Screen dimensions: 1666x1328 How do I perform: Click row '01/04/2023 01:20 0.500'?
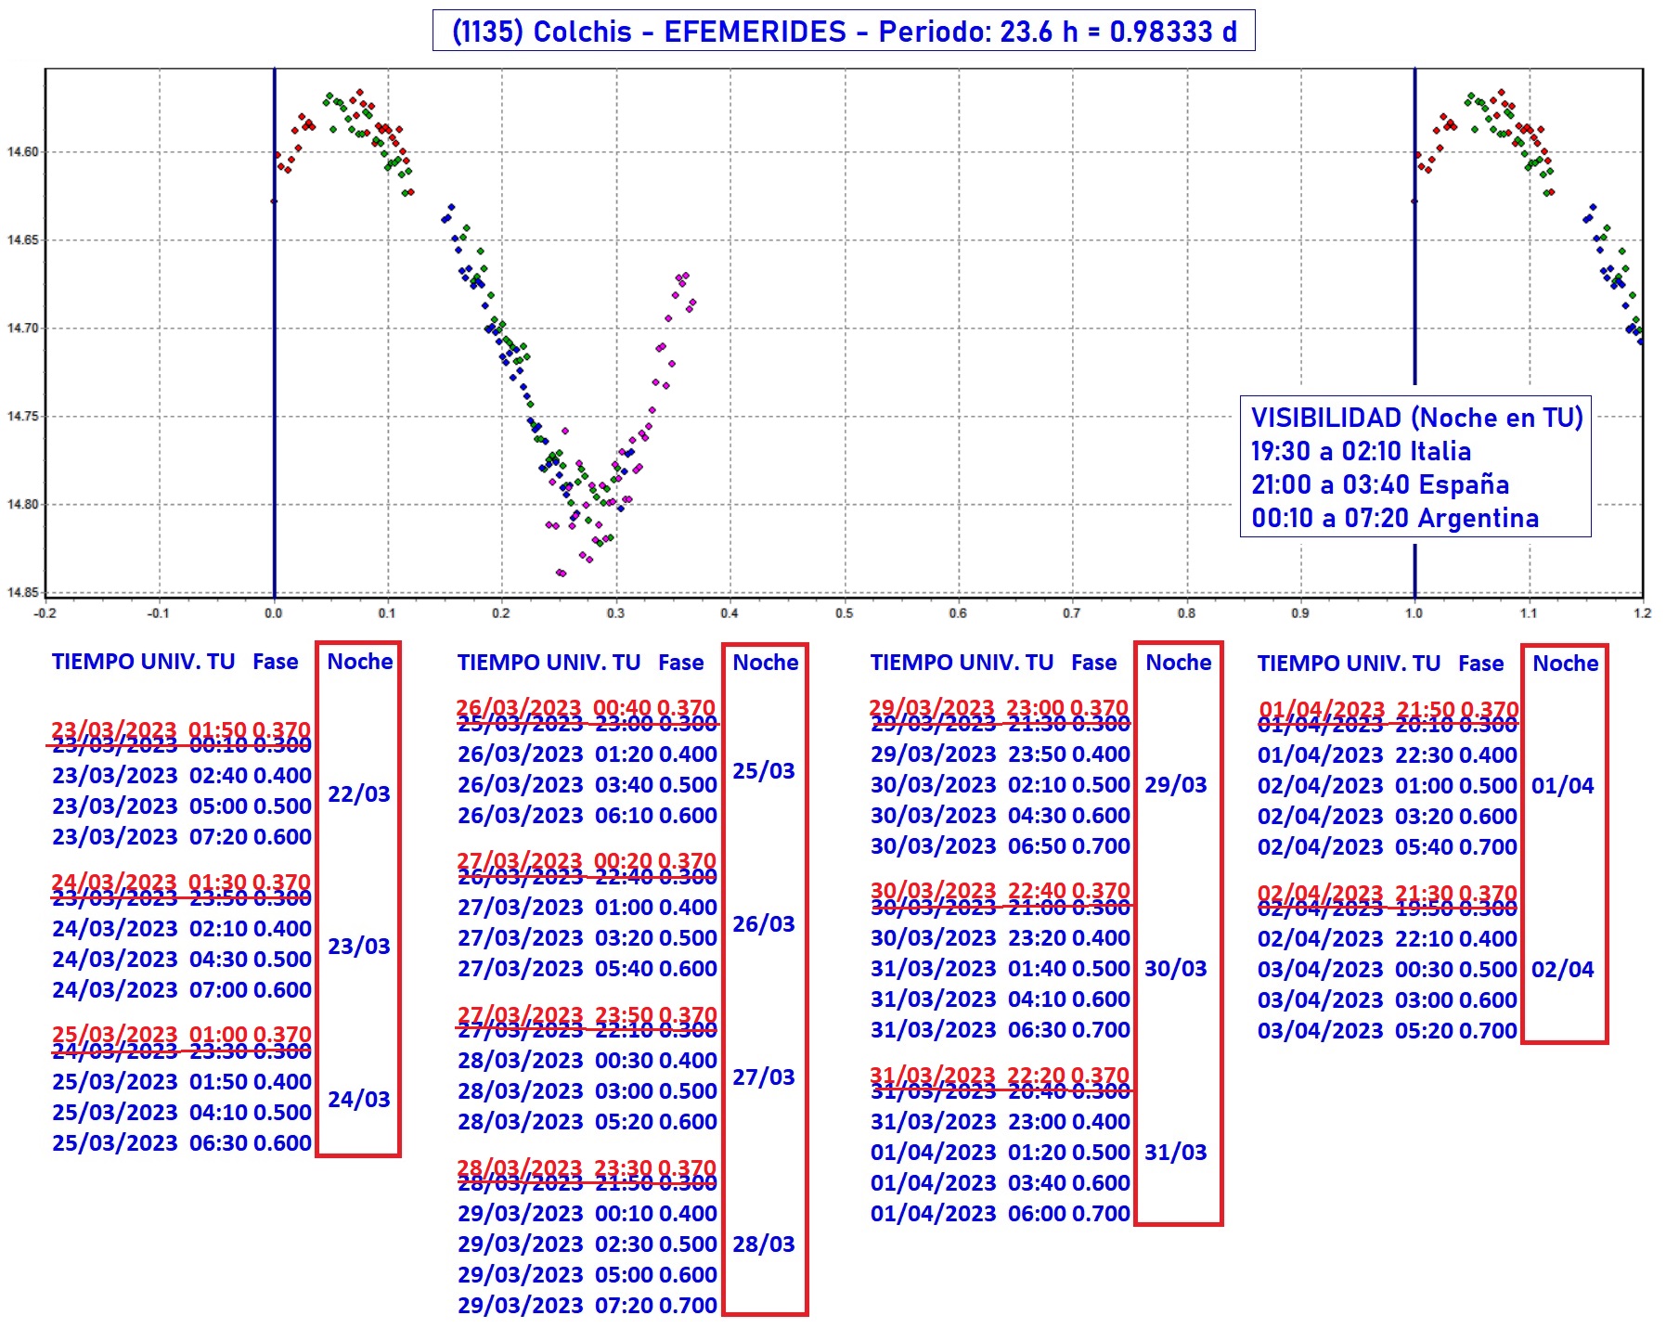pos(1001,1153)
